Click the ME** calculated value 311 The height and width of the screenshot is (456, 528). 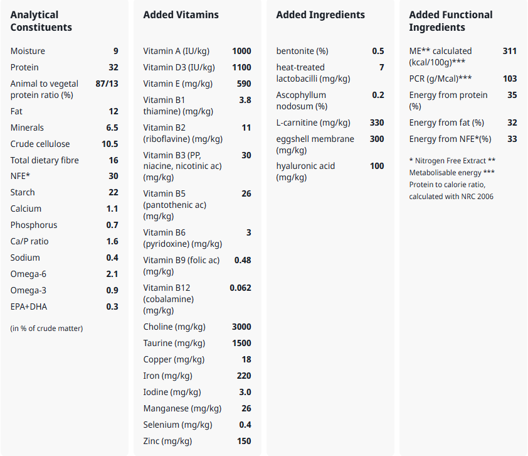pos(509,52)
